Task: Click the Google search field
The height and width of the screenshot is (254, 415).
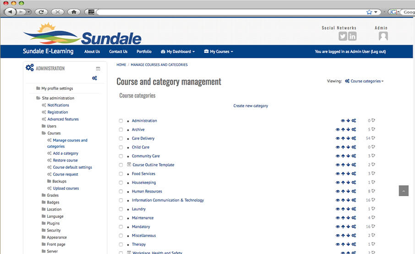Action: [408, 12]
